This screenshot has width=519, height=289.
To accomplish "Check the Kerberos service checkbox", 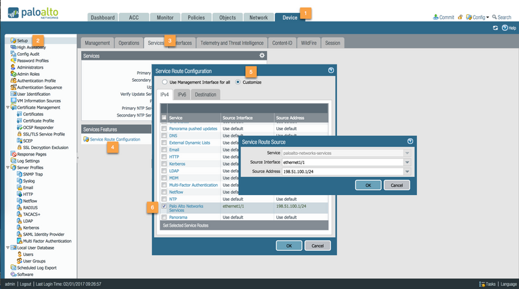I will pos(164,164).
